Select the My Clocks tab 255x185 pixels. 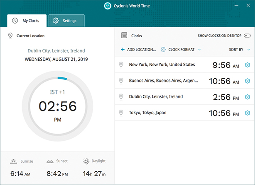pos(27,21)
